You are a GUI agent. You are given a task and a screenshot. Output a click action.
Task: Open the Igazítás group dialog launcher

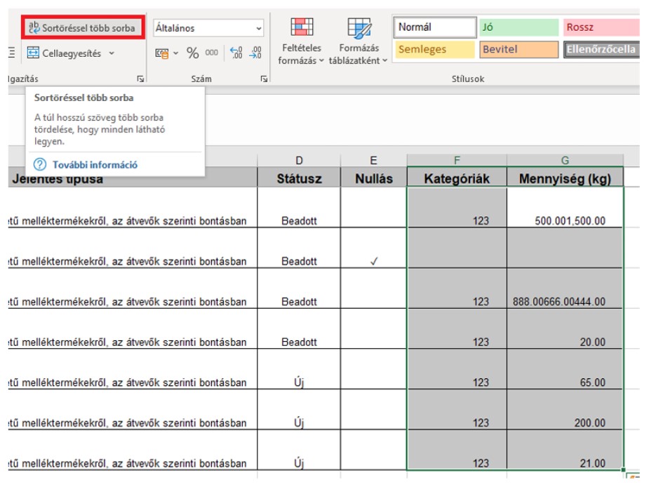point(140,79)
